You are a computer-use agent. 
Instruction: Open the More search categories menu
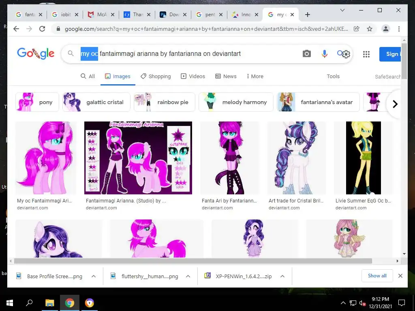point(255,76)
